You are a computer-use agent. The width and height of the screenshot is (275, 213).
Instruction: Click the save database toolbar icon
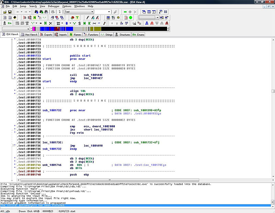point(10,12)
